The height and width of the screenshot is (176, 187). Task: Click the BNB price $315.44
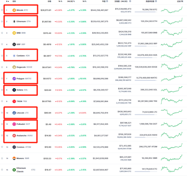click(47, 33)
